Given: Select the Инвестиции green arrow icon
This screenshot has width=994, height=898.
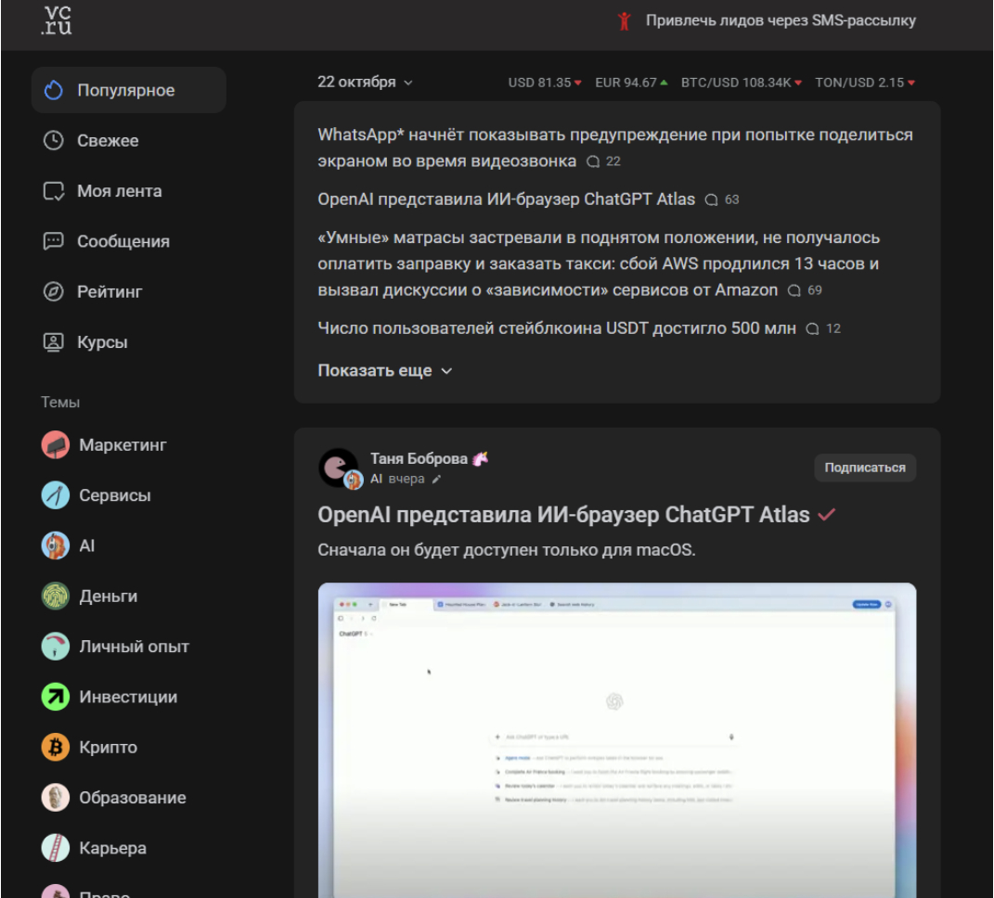Looking at the screenshot, I should click(56, 697).
